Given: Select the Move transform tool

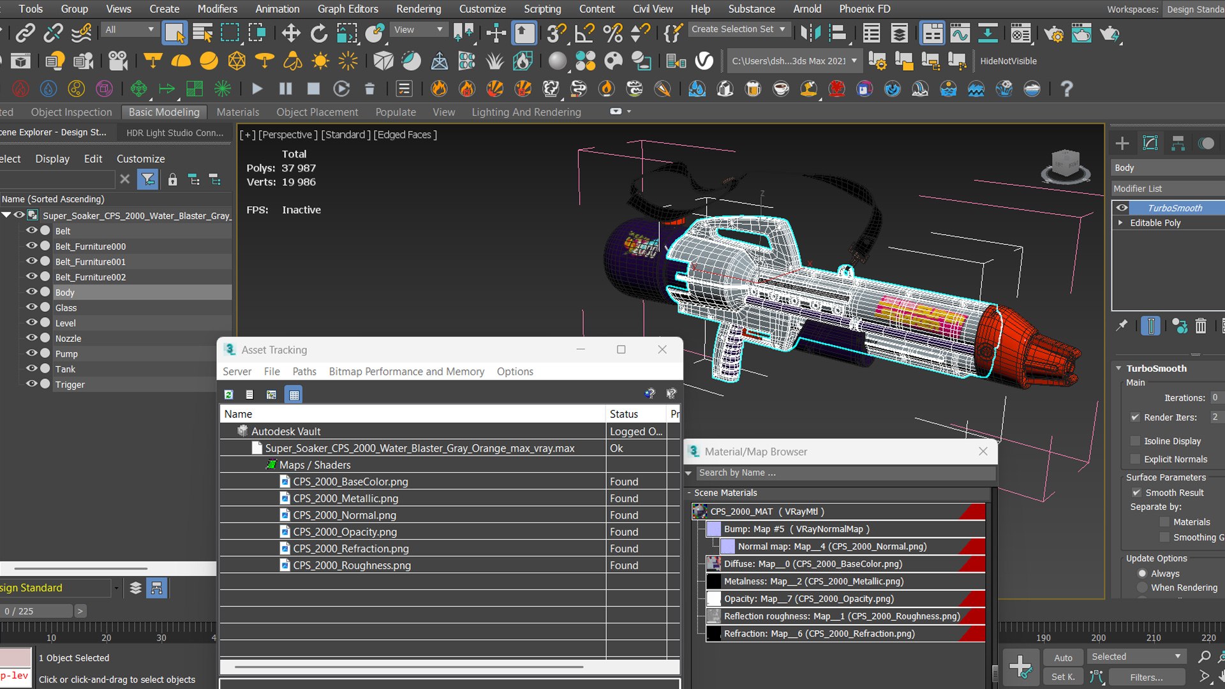Looking at the screenshot, I should click(291, 33).
